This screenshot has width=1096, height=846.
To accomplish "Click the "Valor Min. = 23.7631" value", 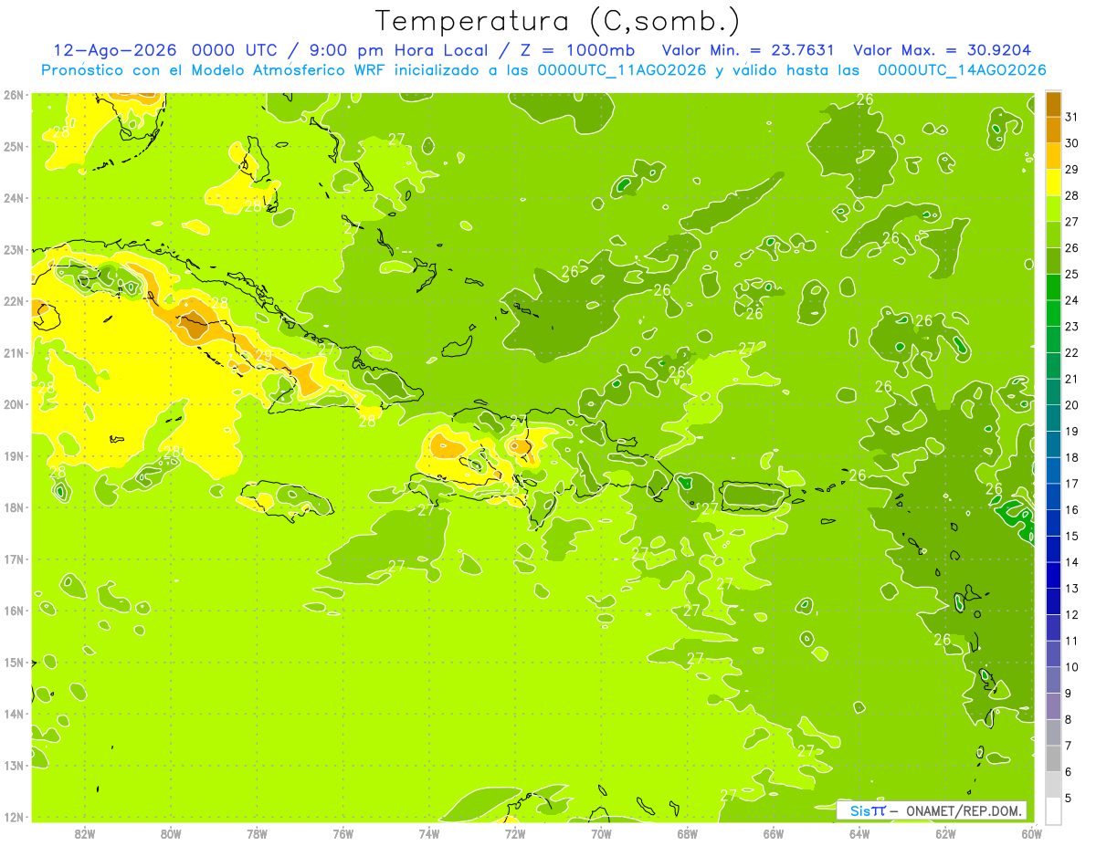I will 748,50.
